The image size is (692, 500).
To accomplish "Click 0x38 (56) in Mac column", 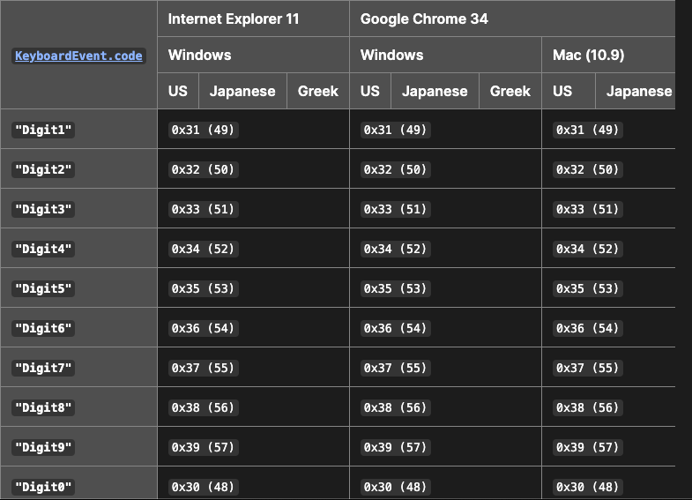I will (588, 408).
